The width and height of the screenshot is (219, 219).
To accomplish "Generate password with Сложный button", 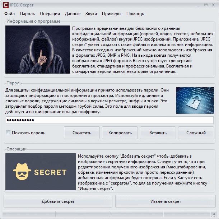I will point(196,133).
